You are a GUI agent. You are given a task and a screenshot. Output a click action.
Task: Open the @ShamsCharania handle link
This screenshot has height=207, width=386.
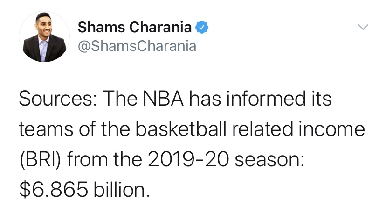pyautogui.click(x=137, y=46)
